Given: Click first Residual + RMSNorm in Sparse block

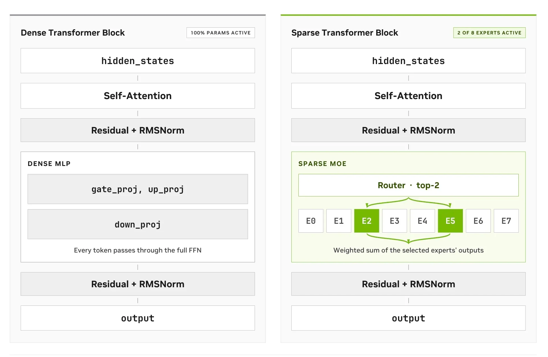Looking at the screenshot, I should pos(409,130).
